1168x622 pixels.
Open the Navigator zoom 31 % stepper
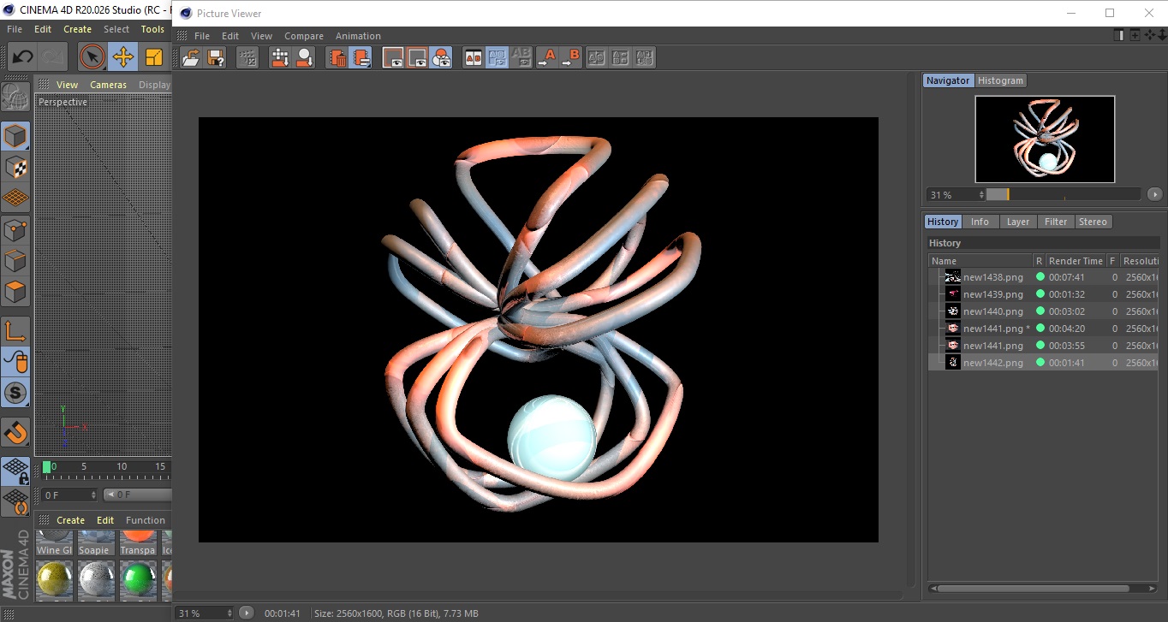pos(980,195)
